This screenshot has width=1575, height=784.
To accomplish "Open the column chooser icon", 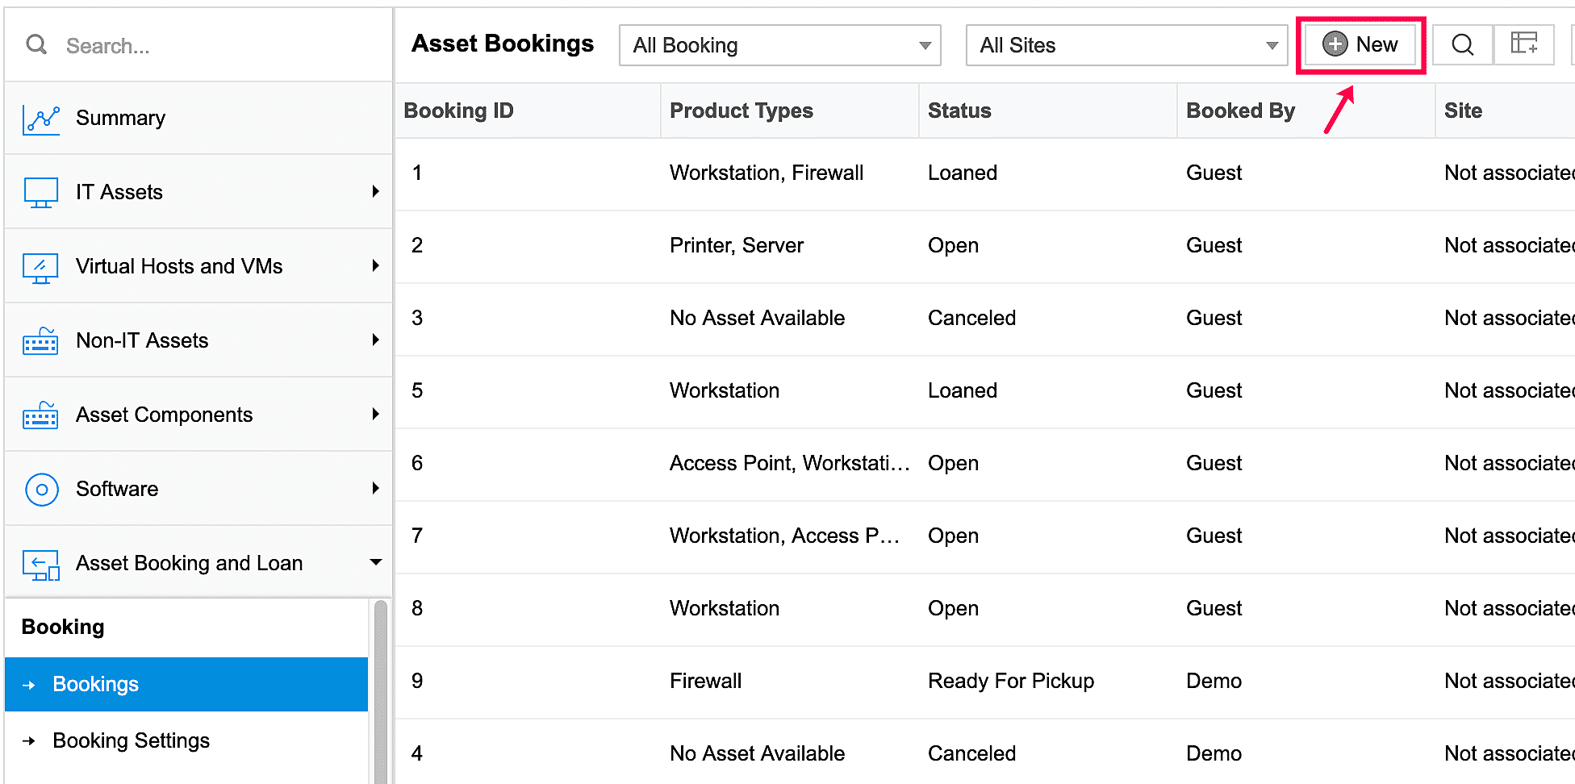I will pyautogui.click(x=1523, y=44).
